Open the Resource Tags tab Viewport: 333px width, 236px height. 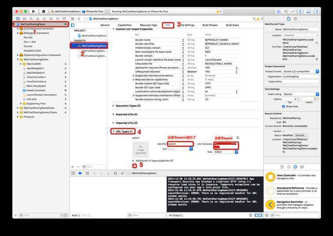pos(148,25)
